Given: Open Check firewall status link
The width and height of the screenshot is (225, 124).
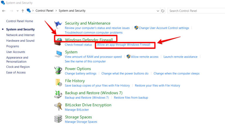Looking at the screenshot, I should [78, 45].
